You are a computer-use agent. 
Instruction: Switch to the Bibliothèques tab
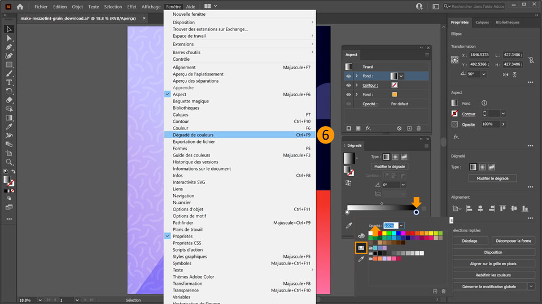pos(508,23)
